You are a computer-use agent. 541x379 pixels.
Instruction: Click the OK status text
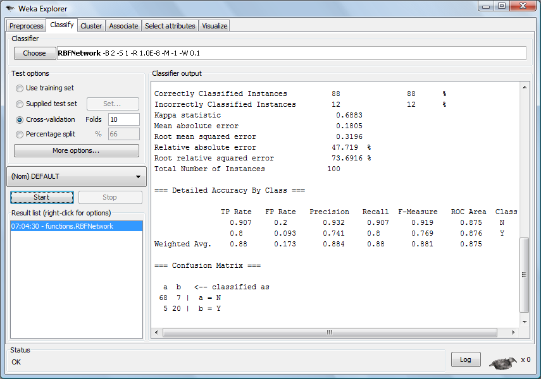[x=16, y=362]
